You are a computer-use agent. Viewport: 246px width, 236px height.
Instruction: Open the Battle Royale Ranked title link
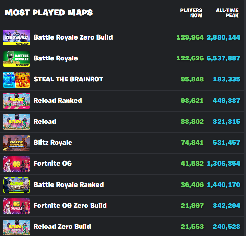[69, 185]
